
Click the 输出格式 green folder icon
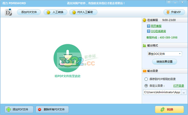(x=145, y=46)
